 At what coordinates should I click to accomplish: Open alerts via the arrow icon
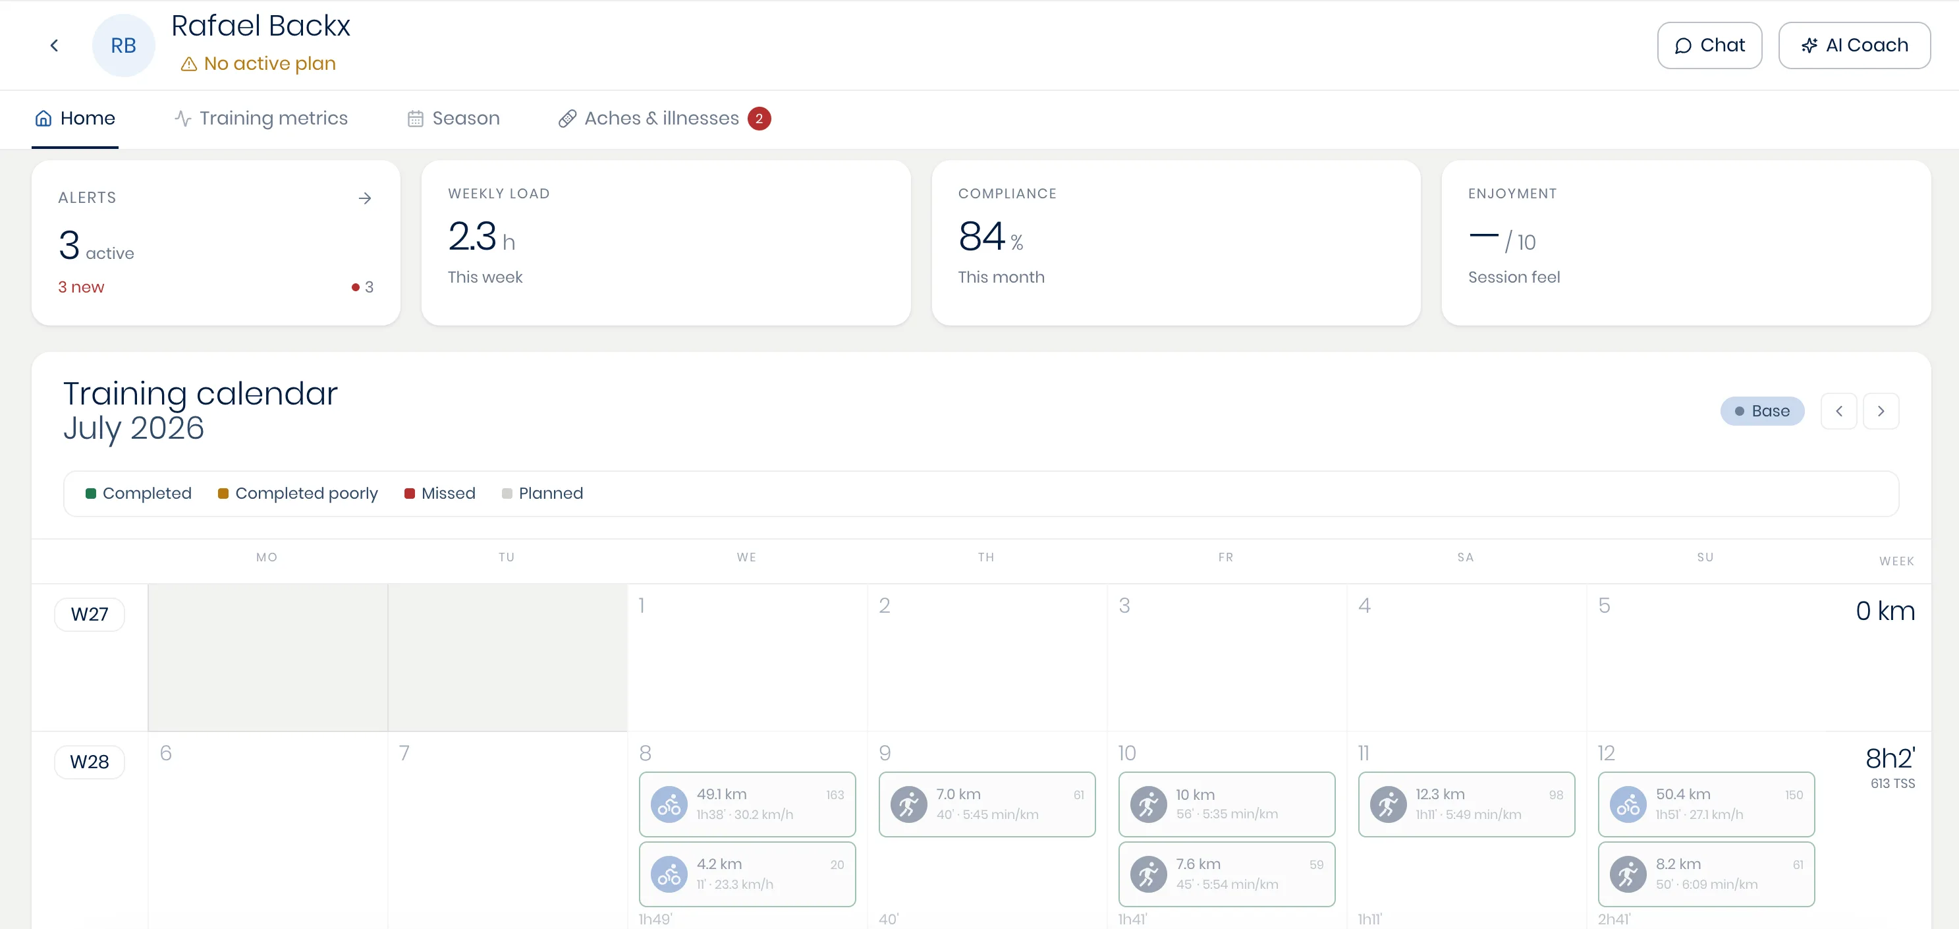[x=365, y=198]
